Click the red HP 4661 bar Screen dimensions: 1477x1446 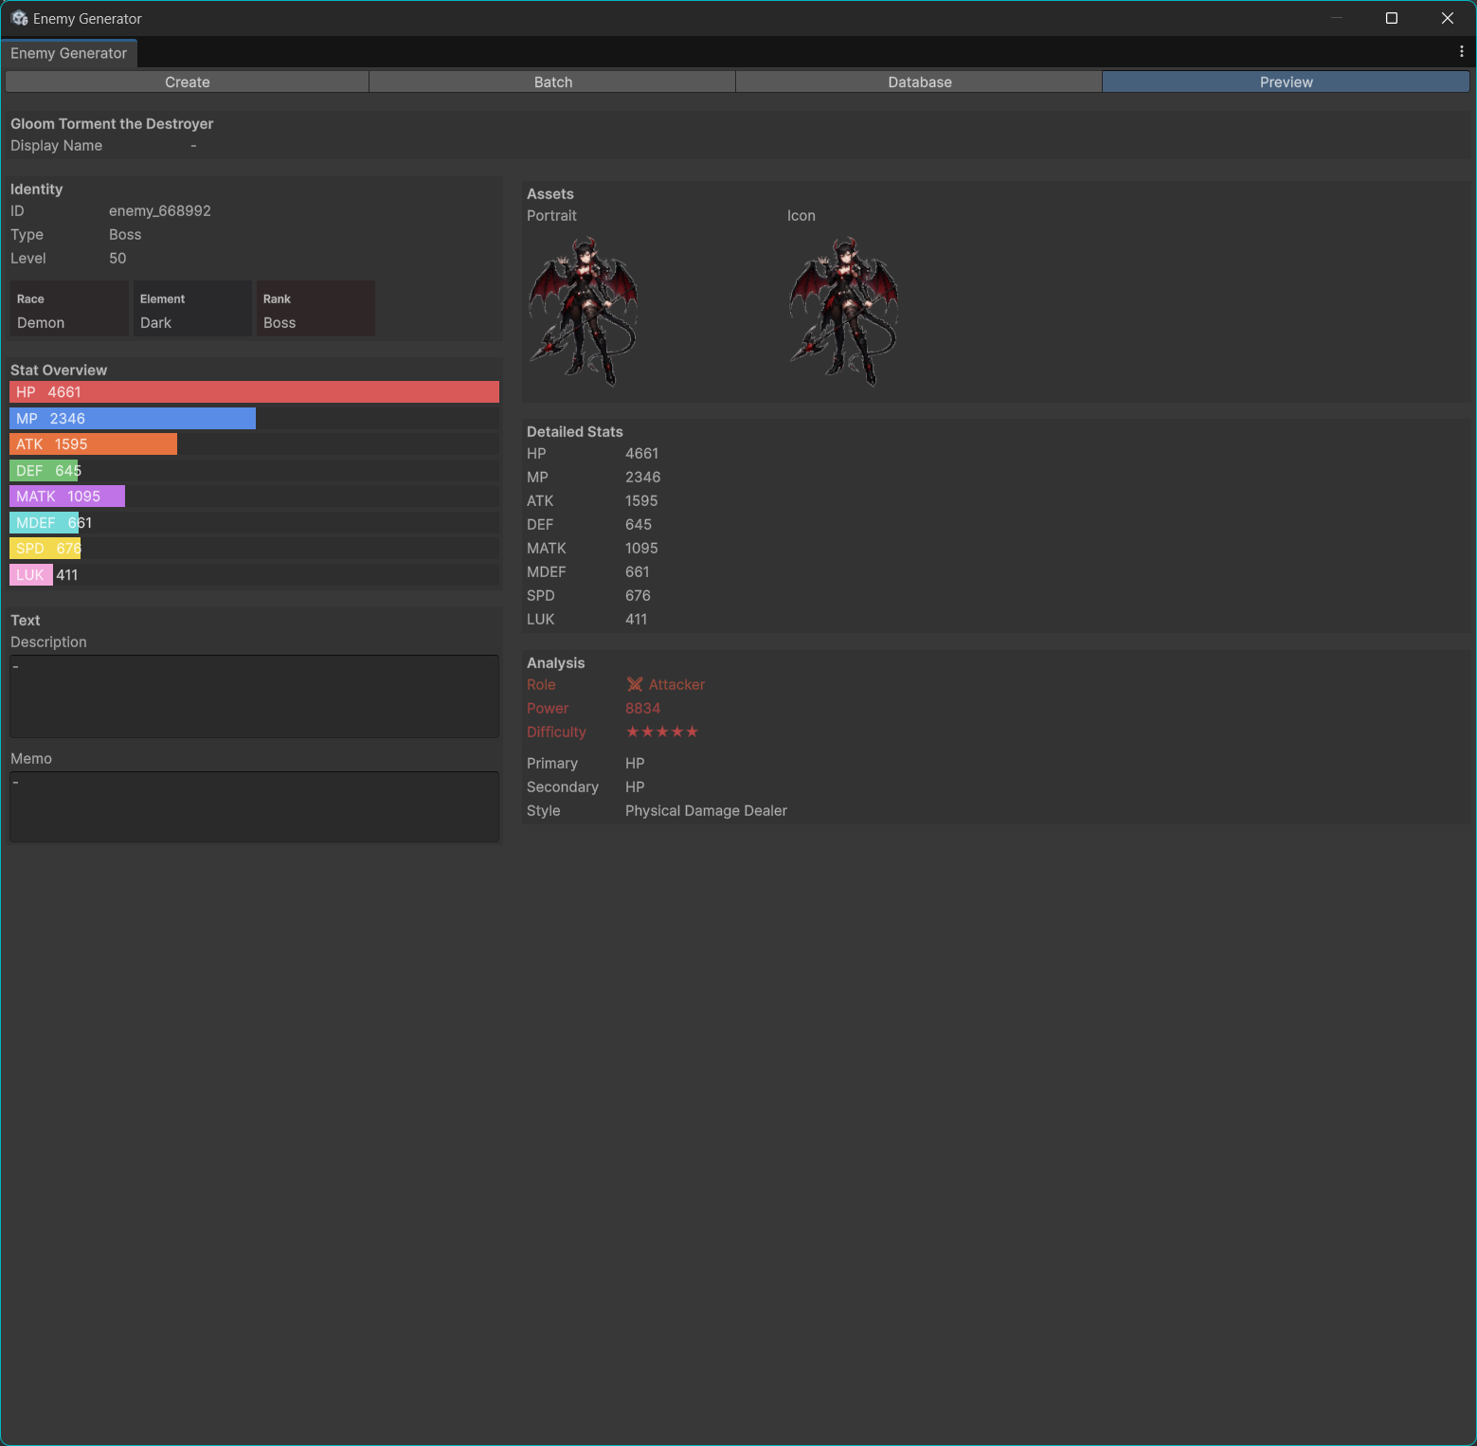click(x=254, y=392)
